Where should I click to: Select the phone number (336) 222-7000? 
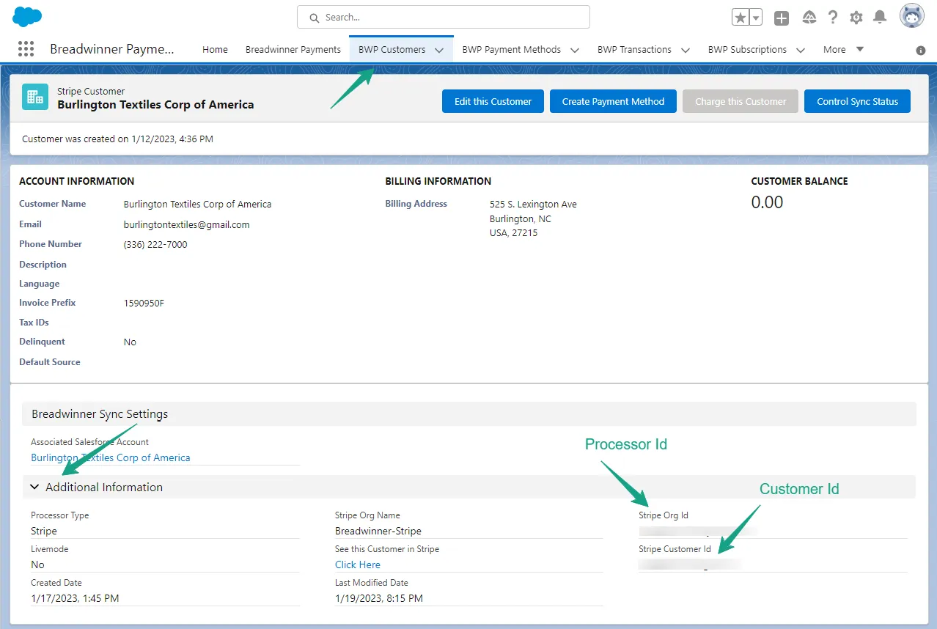[155, 244]
